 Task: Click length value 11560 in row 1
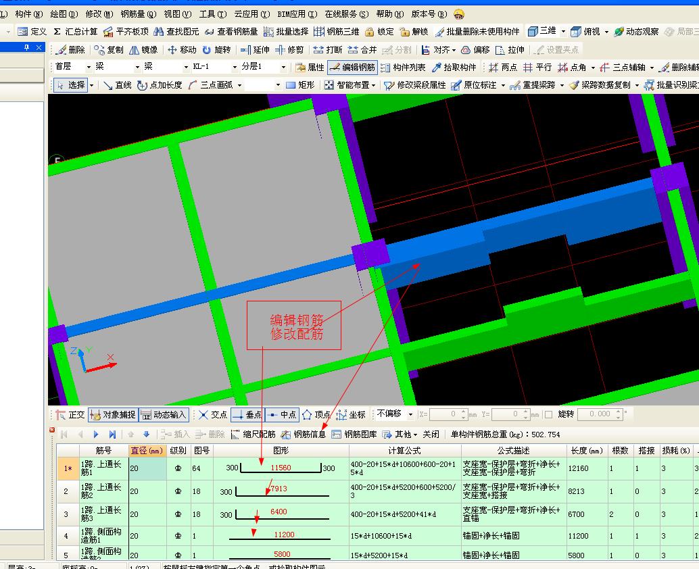click(x=281, y=468)
